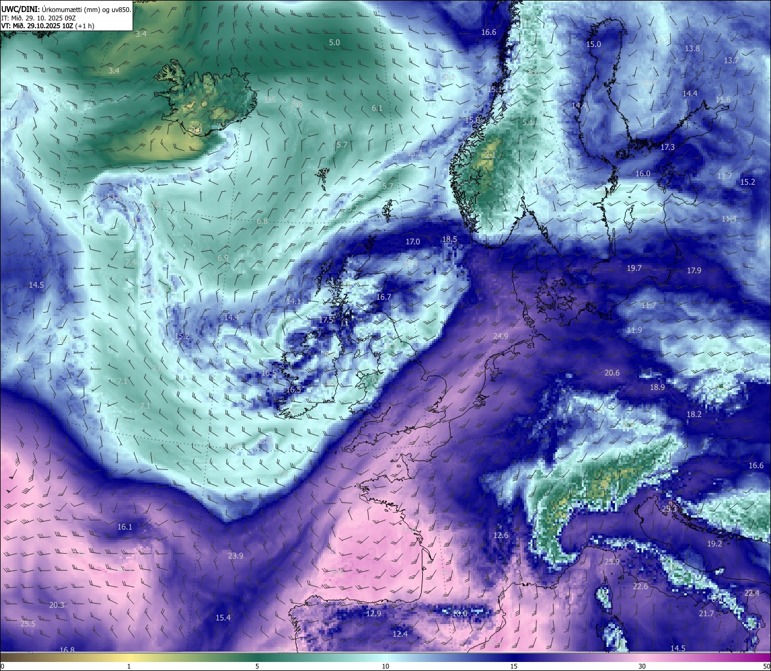Click the 25.5 value label
The height and width of the screenshot is (671, 771).
tap(28, 624)
